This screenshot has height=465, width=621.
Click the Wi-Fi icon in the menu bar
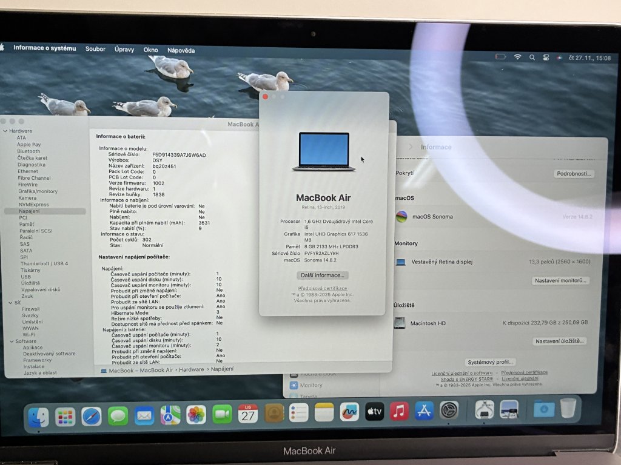(x=517, y=57)
